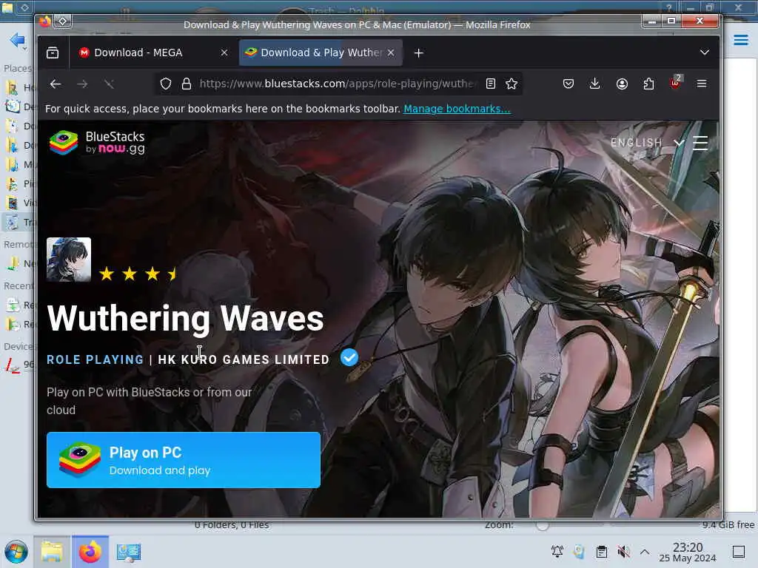
Task: Select Trash in Dolphin Places sidebar
Action: click(19, 222)
